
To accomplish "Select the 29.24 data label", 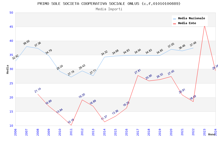I will point(60,67).
